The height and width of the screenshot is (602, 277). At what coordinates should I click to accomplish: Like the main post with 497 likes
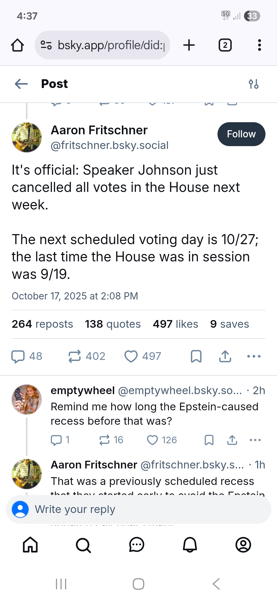pos(143,356)
